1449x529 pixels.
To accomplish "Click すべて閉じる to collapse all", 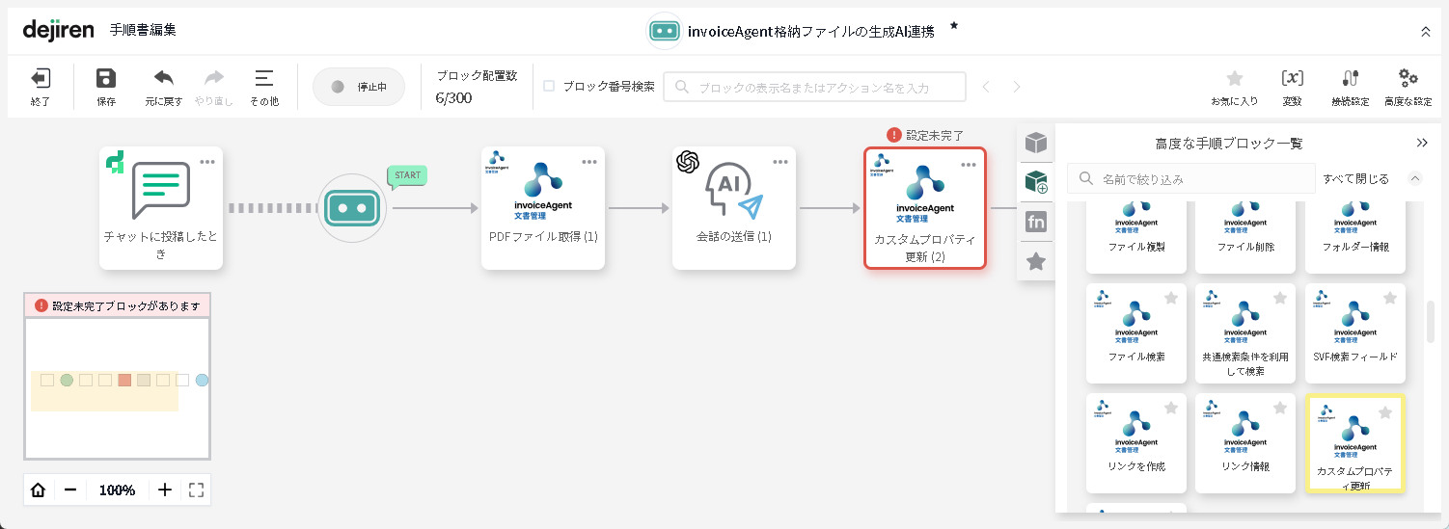I will click(x=1355, y=178).
